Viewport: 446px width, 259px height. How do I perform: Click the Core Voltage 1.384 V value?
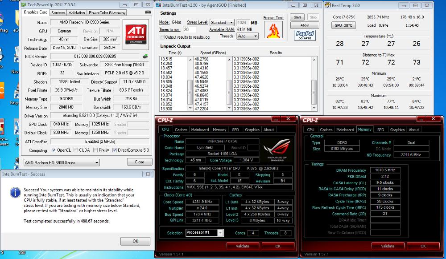tap(246, 160)
